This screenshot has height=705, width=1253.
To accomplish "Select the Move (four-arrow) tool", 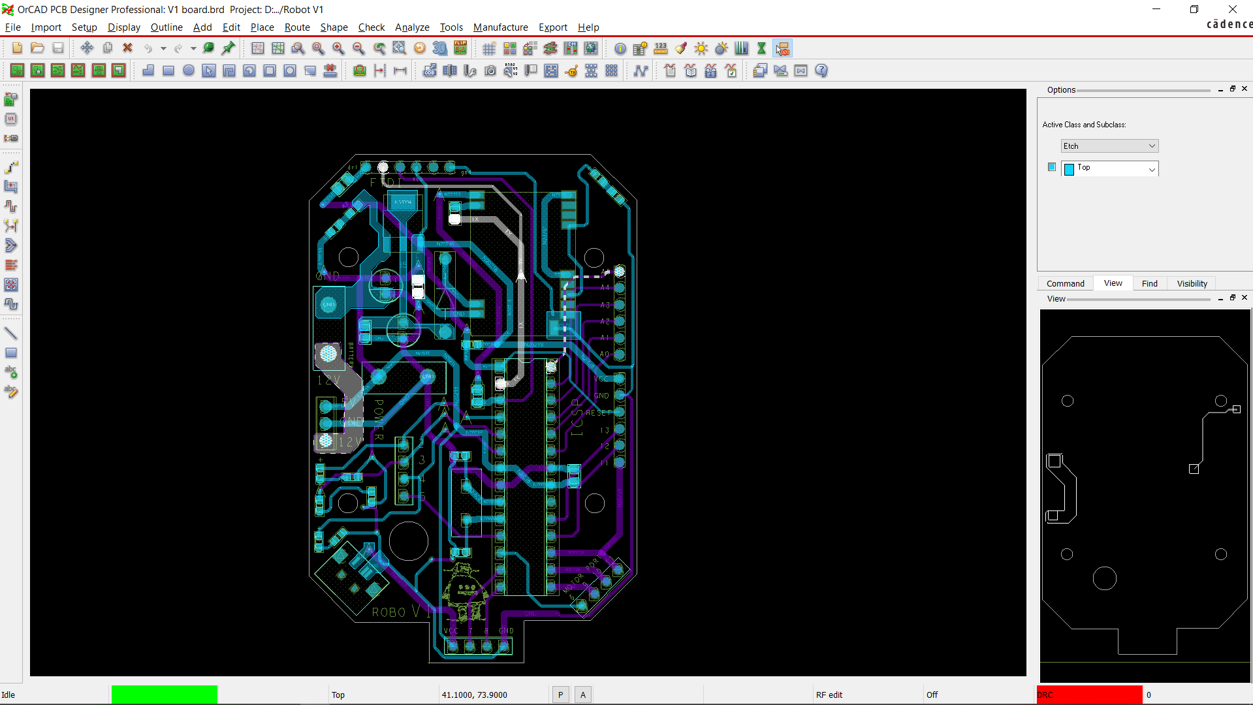I will [87, 48].
